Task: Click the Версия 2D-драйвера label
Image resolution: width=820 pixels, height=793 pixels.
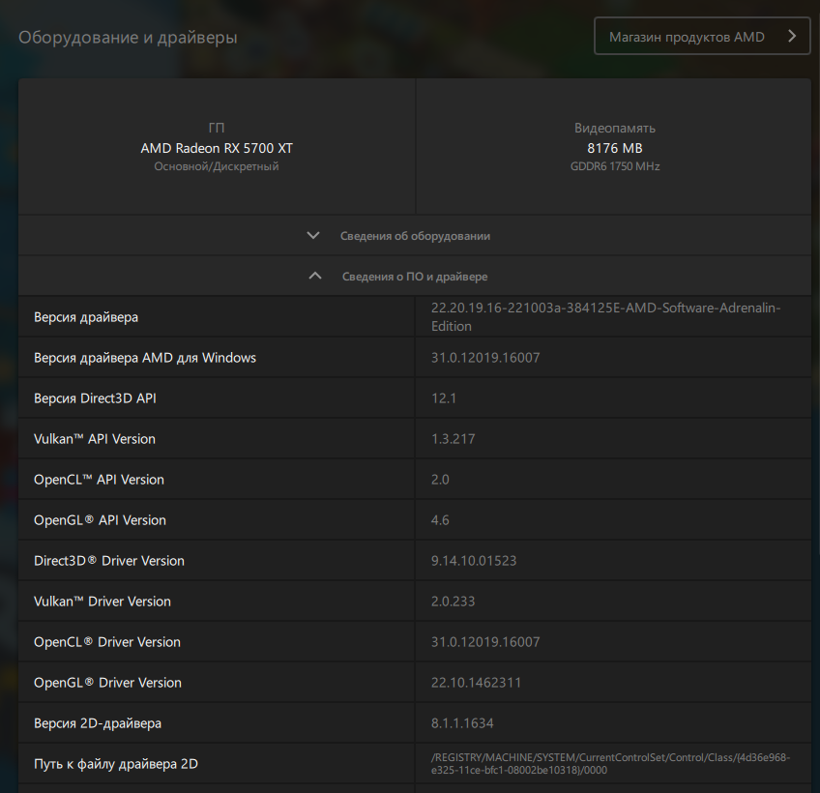Action: [98, 723]
